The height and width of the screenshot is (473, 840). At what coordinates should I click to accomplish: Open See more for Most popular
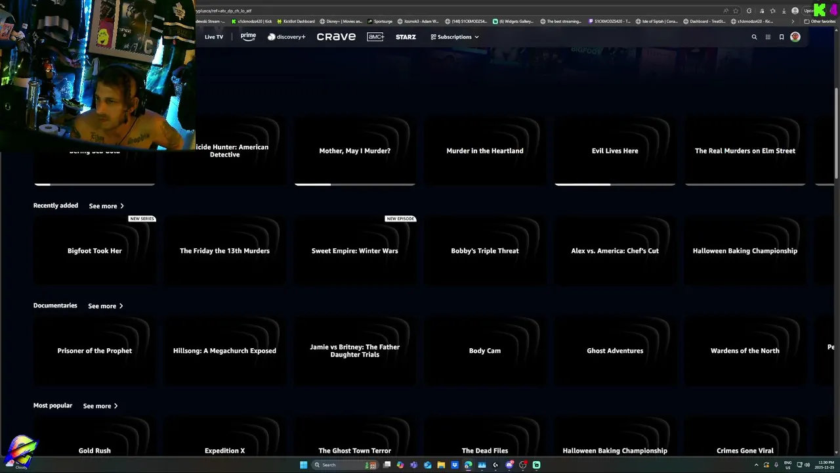(x=100, y=406)
